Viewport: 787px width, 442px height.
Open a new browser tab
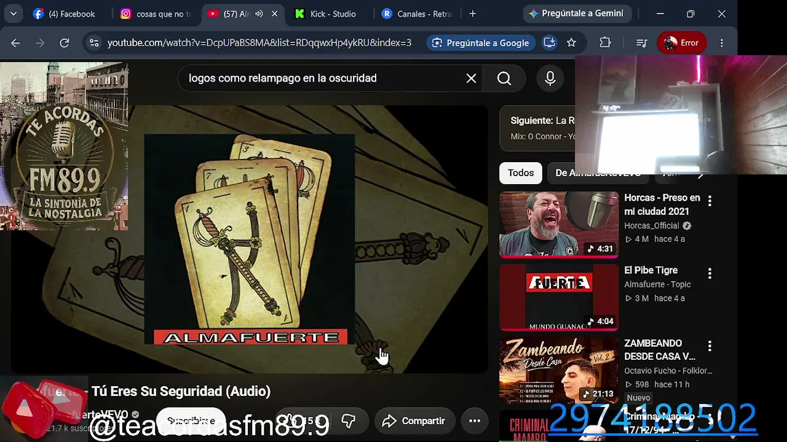[x=472, y=14]
